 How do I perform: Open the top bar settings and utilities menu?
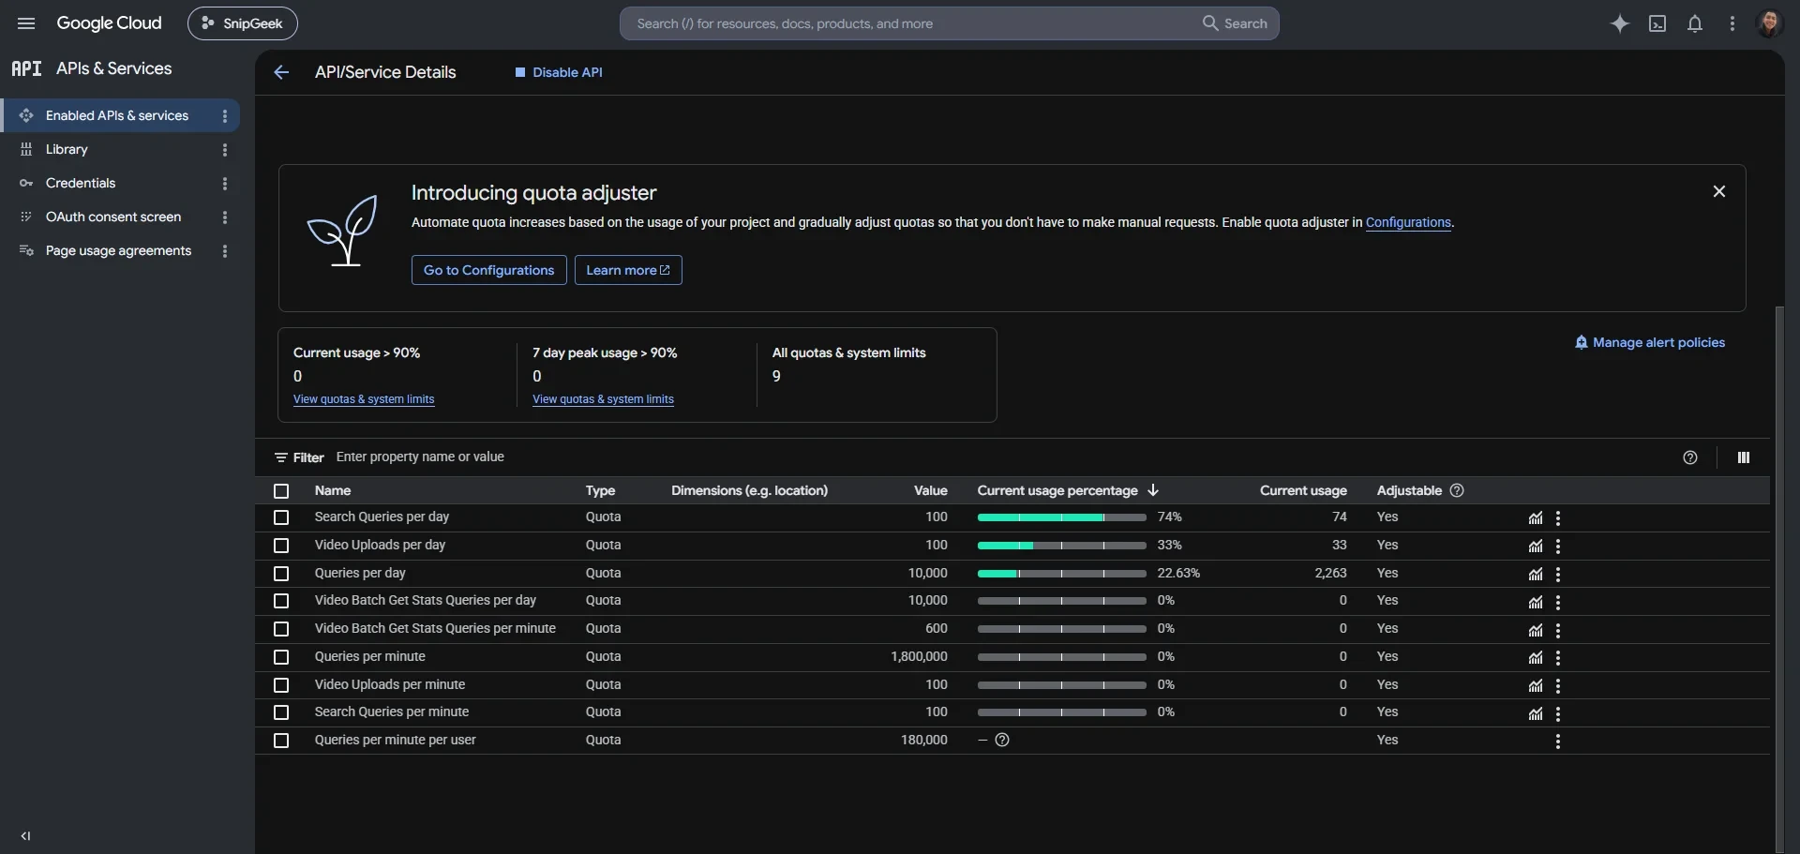[1732, 23]
